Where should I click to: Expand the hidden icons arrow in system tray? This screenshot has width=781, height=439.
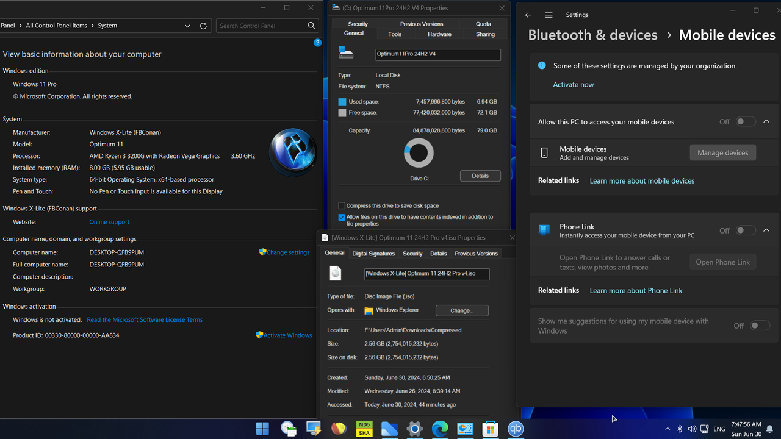tap(668, 429)
